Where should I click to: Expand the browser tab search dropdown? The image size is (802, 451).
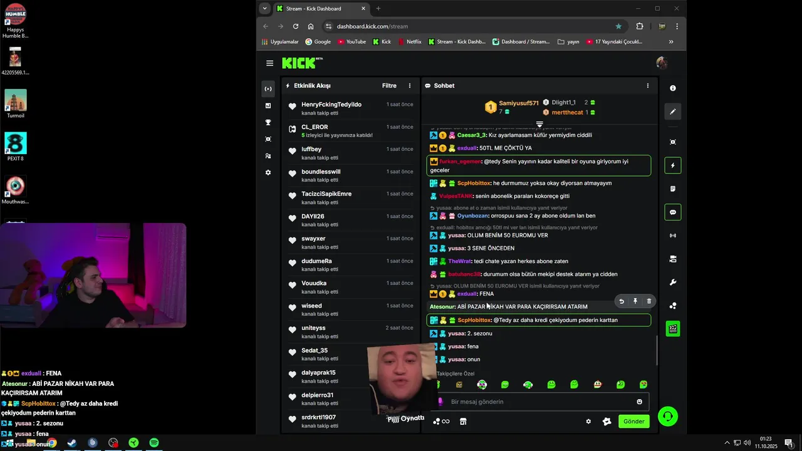point(265,8)
